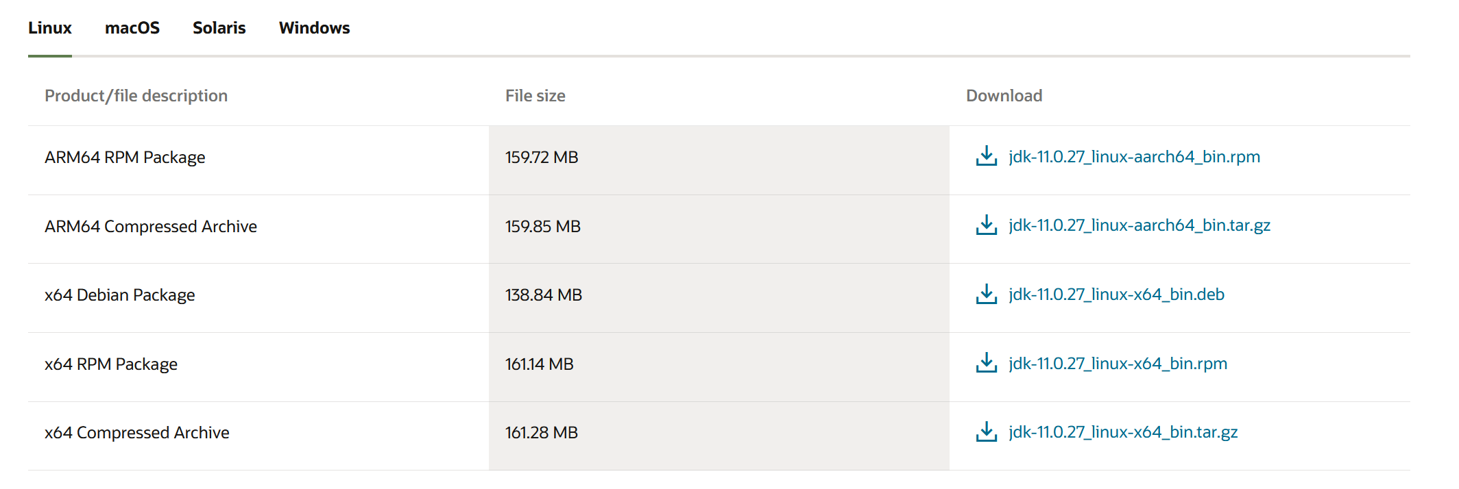The width and height of the screenshot is (1459, 489).
Task: Select the Linux tab
Action: (x=50, y=28)
